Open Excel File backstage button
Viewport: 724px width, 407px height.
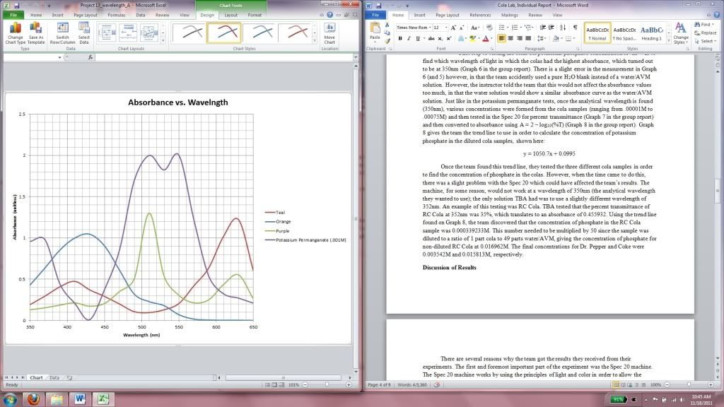pos(13,15)
